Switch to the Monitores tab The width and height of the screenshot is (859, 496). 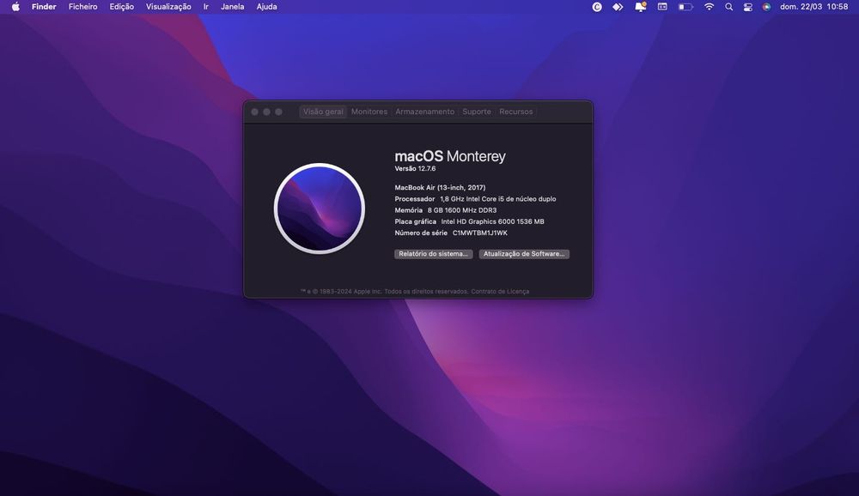(369, 112)
